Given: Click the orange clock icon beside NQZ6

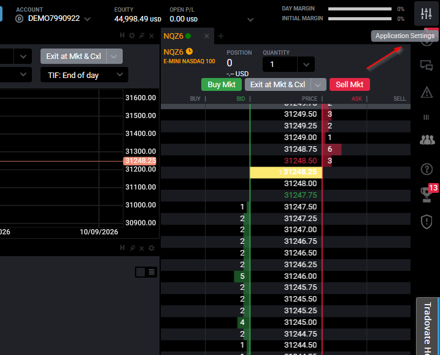Looking at the screenshot, I should tap(190, 52).
